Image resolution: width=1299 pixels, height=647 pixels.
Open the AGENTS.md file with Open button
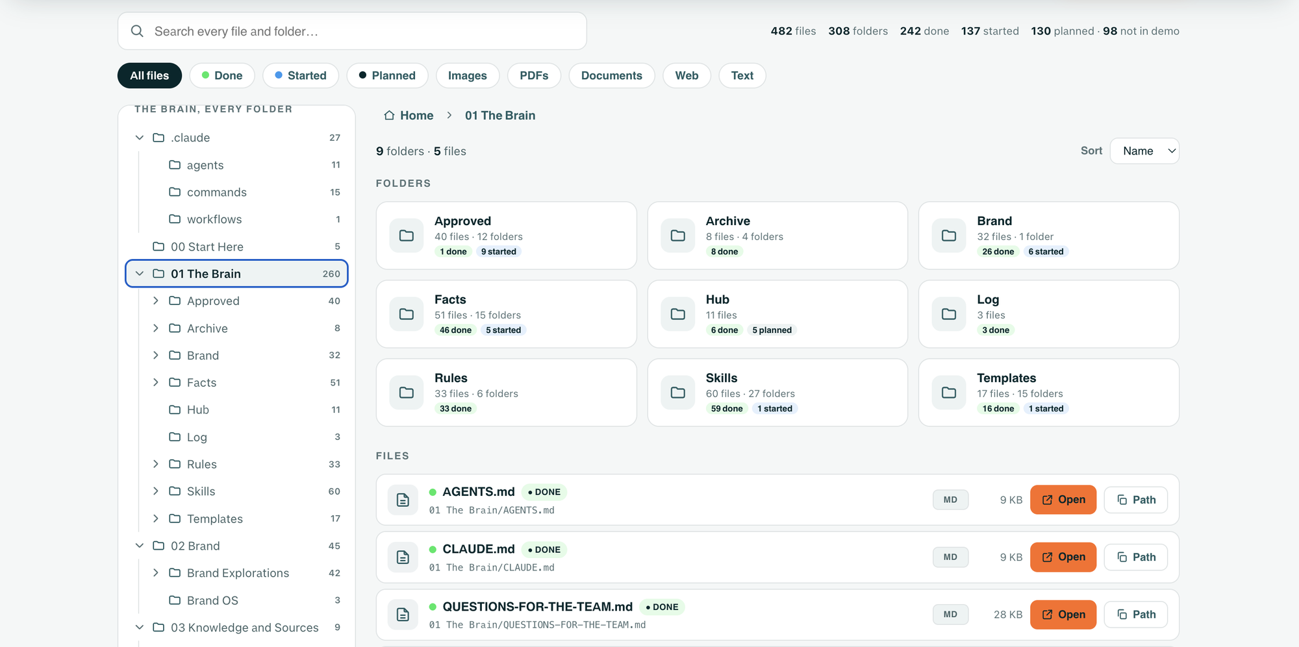pyautogui.click(x=1063, y=500)
